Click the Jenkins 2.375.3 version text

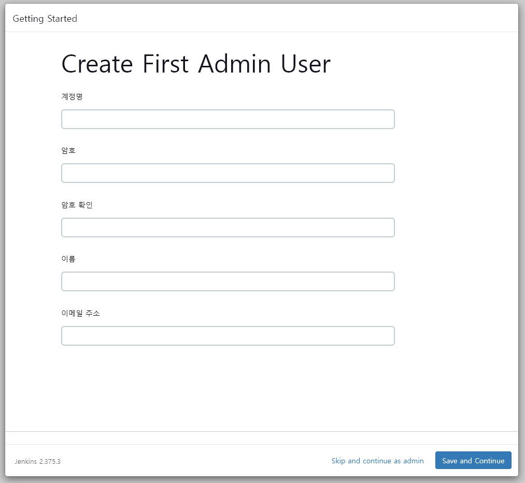click(37, 461)
